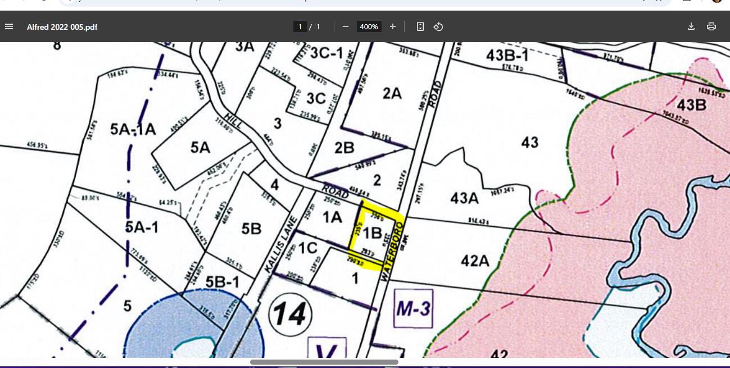Rotate the document counterclockwise
Image resolution: width=730 pixels, height=368 pixels.
[438, 26]
